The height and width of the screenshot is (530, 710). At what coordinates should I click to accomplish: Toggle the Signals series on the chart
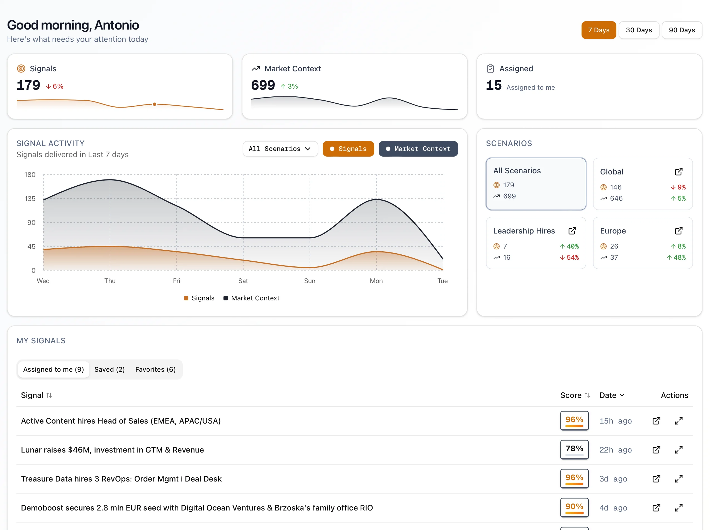[348, 149]
